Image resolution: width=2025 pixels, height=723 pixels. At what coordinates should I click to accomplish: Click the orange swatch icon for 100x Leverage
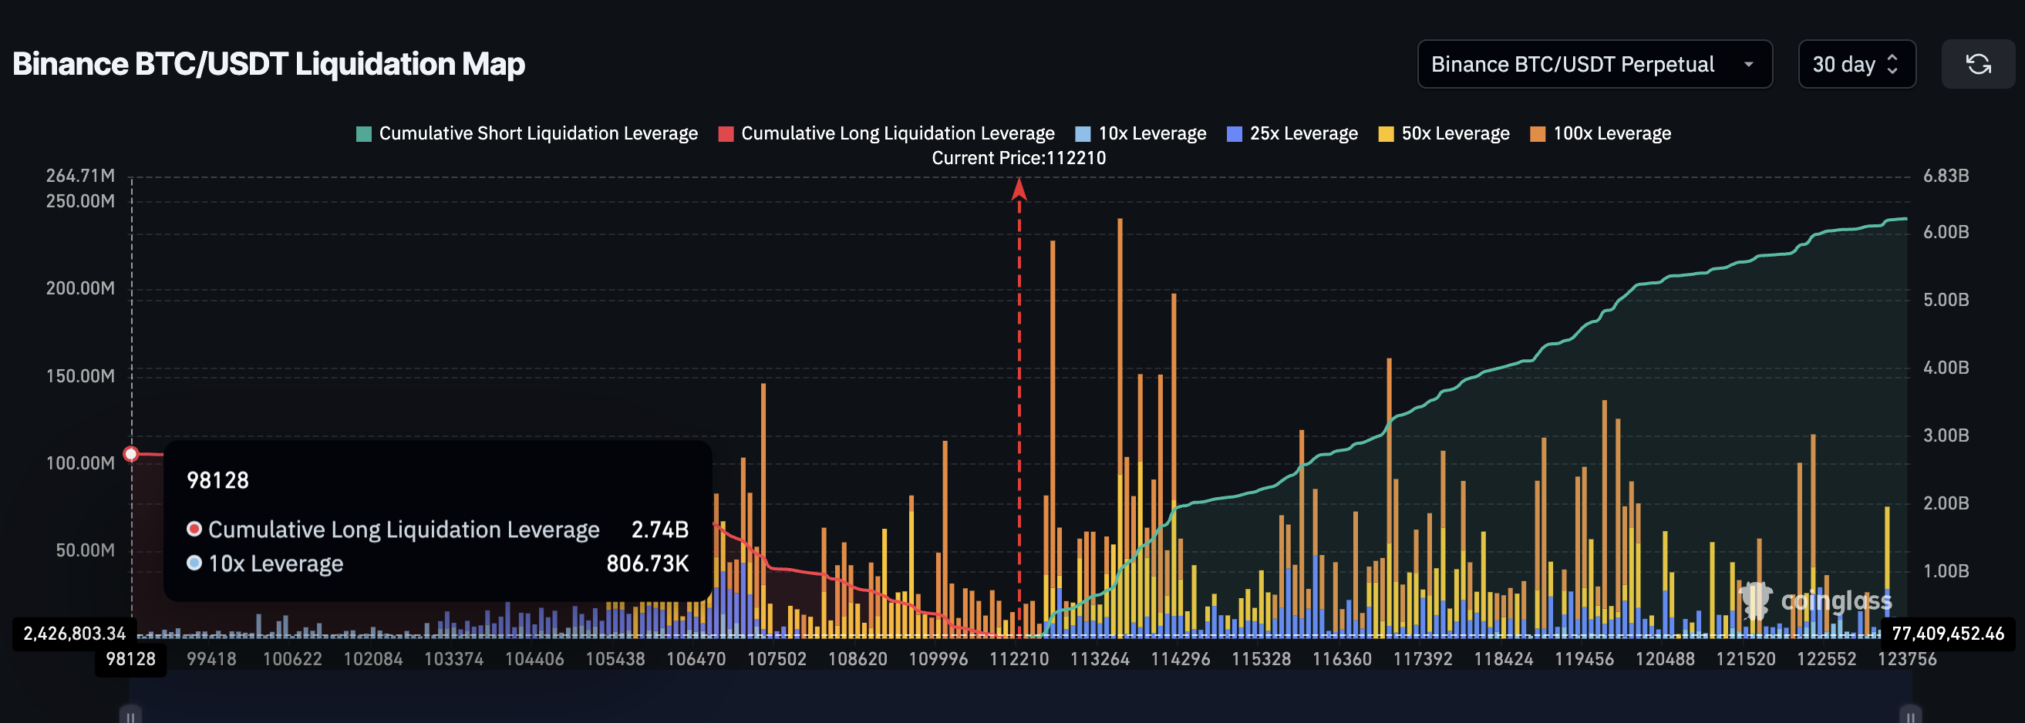coord(1540,133)
